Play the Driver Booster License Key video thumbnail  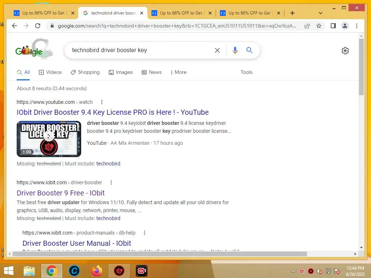[49, 139]
